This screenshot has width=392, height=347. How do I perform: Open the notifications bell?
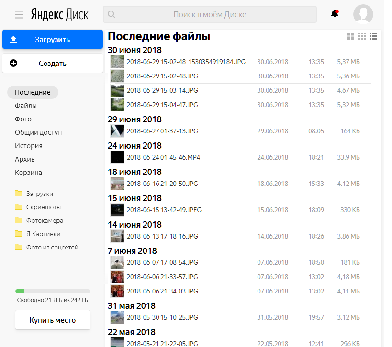click(x=335, y=13)
